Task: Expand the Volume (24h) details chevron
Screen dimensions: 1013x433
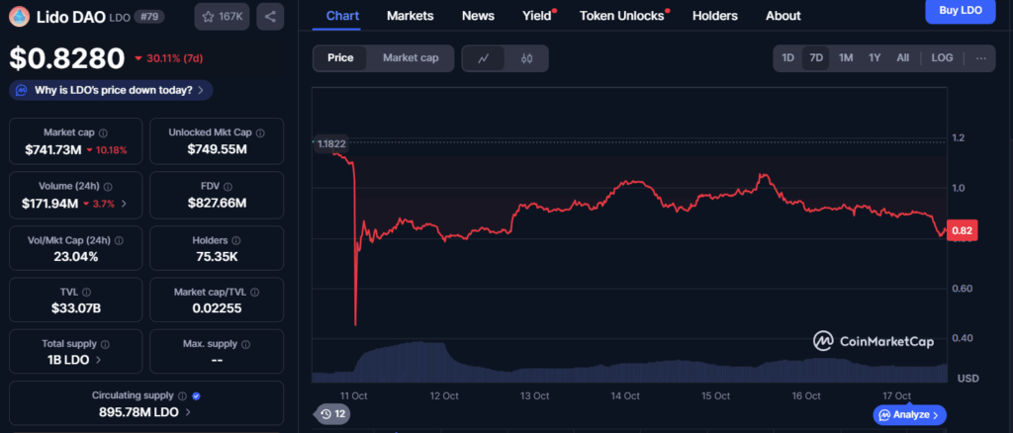Action: point(124,204)
